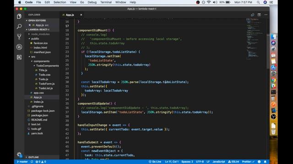Click the Split Editor icon
Image resolution: width=293 pixels, height=164 pixels.
[x=259, y=15]
